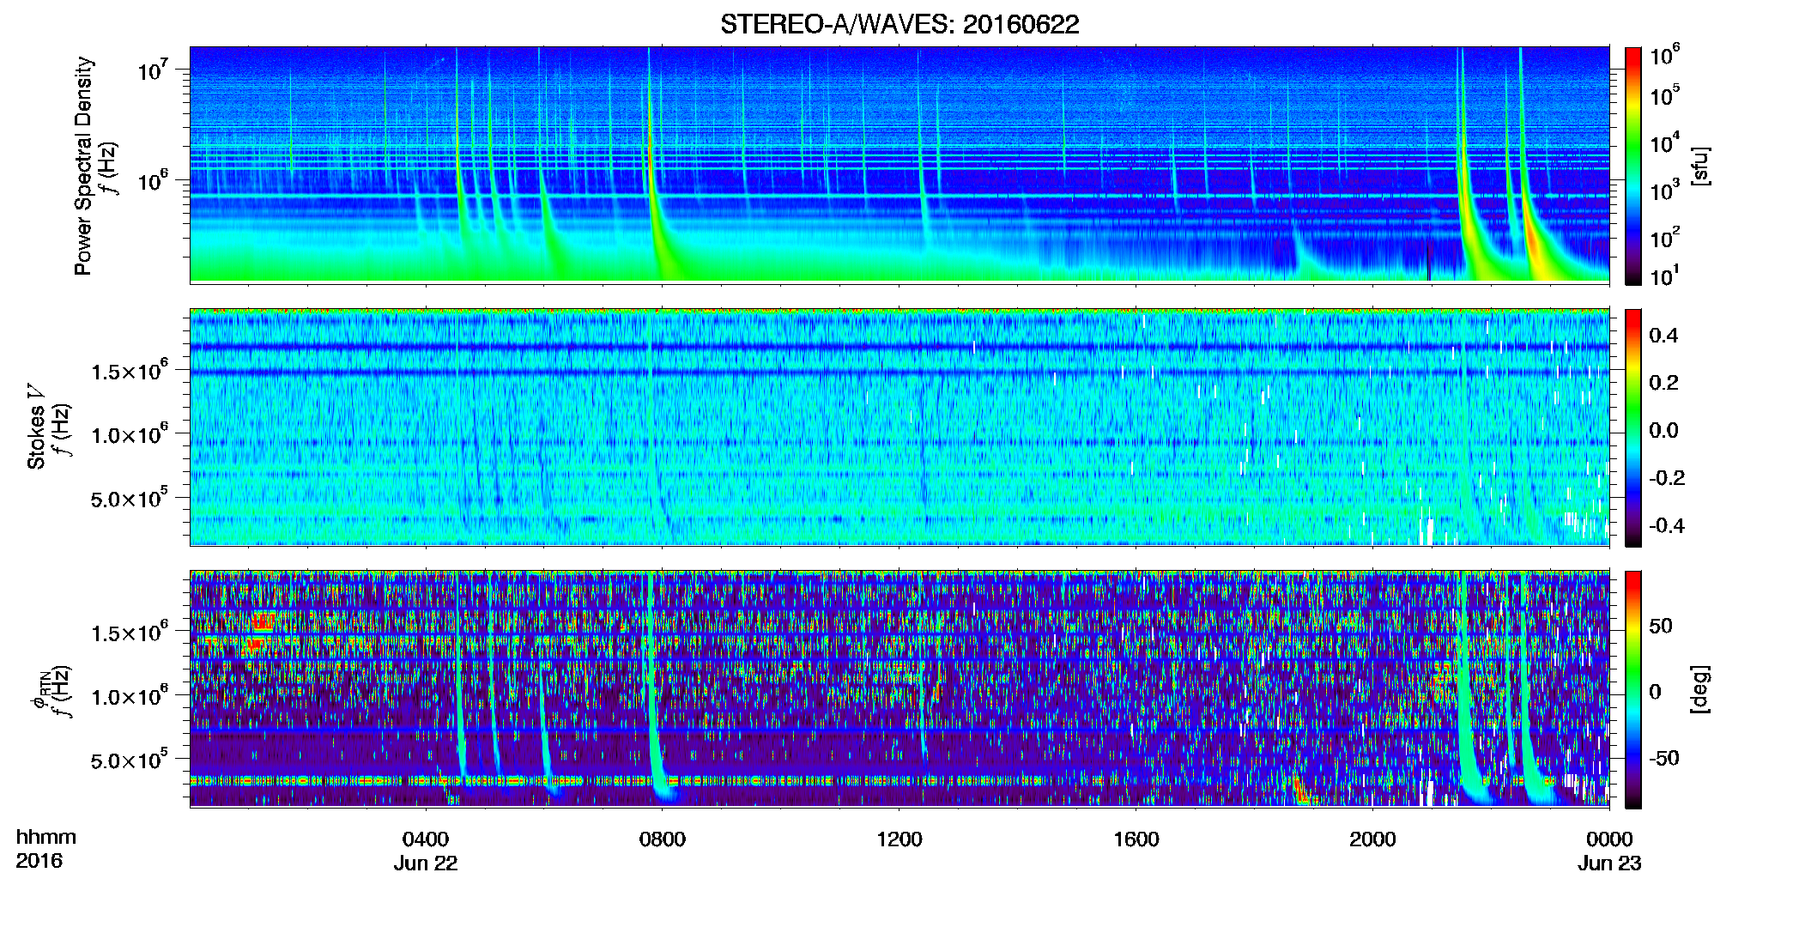Click the 1600 time tick label
Viewport: 1799px width, 927px height.
[x=1136, y=839]
